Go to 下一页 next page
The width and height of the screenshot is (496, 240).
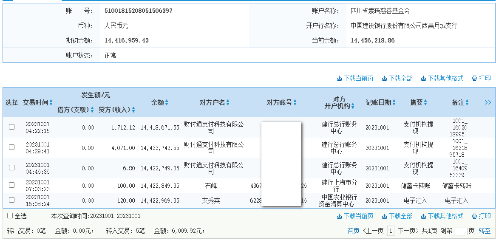coord(408,231)
